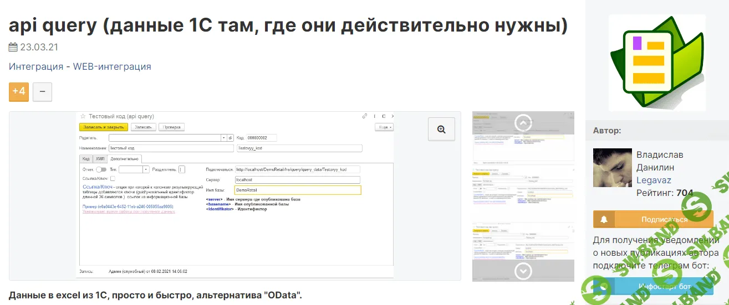Click the bell icon on subscribe button
Screen dimensions: 729x305
[604, 219]
